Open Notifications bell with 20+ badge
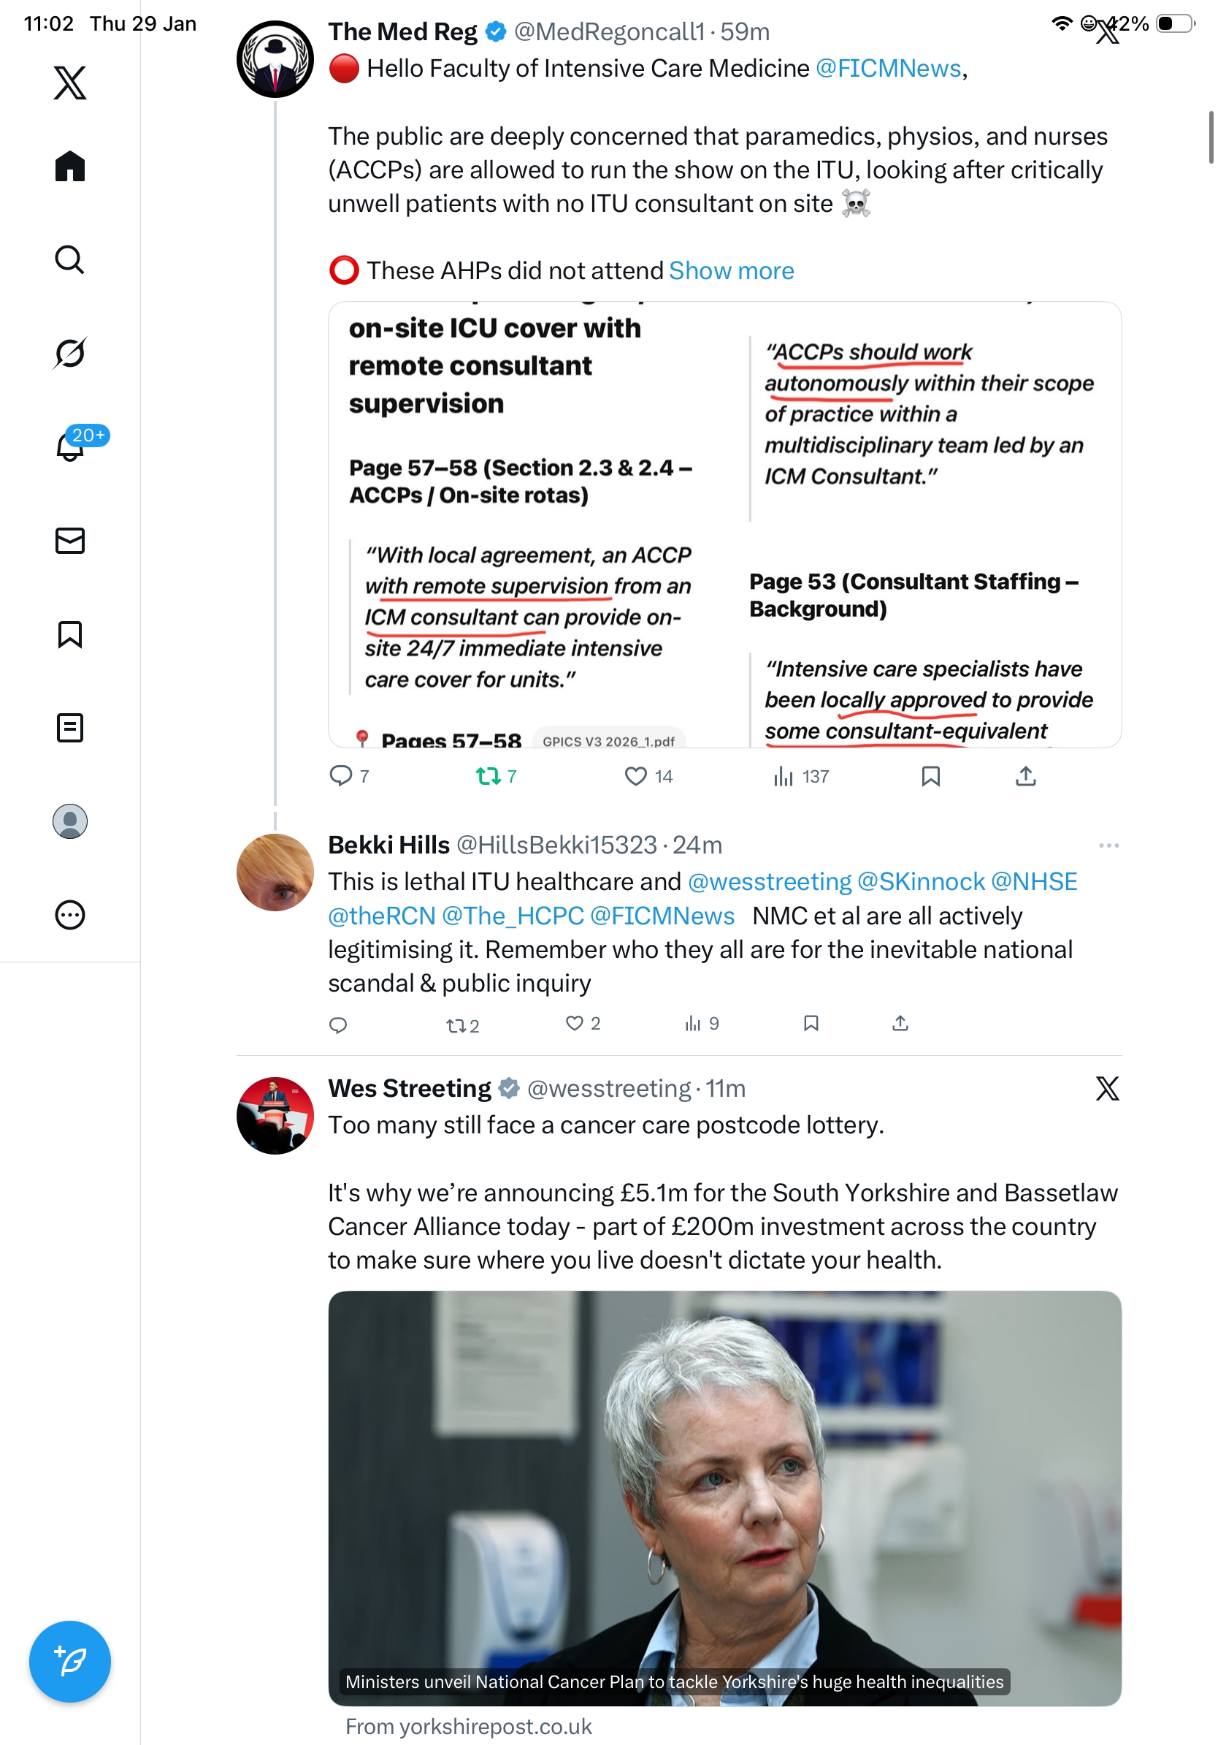The width and height of the screenshot is (1218, 1745). [70, 446]
